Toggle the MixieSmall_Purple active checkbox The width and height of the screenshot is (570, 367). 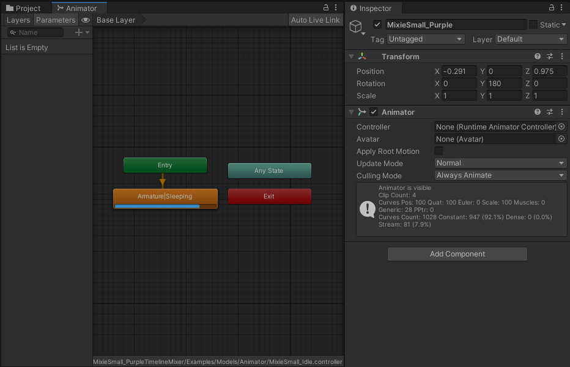(377, 24)
